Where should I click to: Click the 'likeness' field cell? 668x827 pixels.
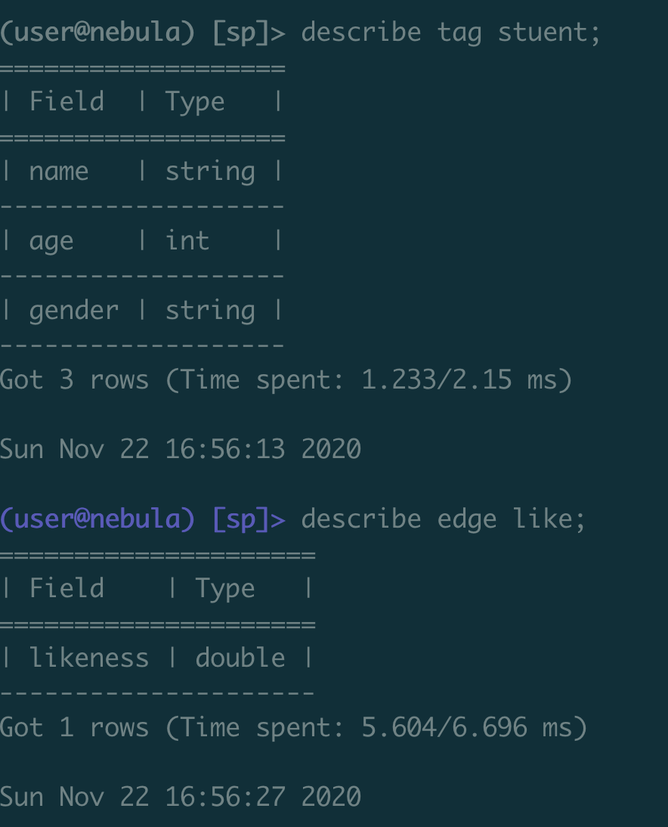[x=89, y=658]
